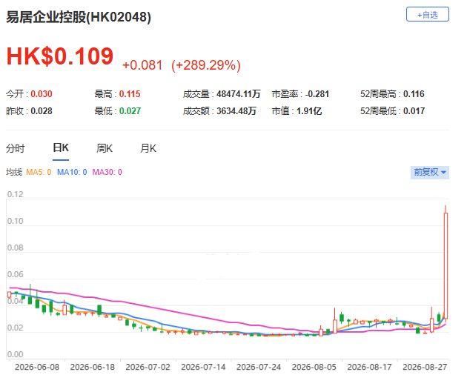Add stock to watchlist with +自选 button

tap(428, 14)
